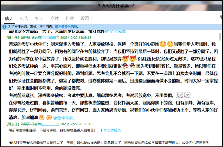The image size is (223, 147).
Task: Click the penguin emoji after 不要过度紧张
Action: [x=126, y=66]
